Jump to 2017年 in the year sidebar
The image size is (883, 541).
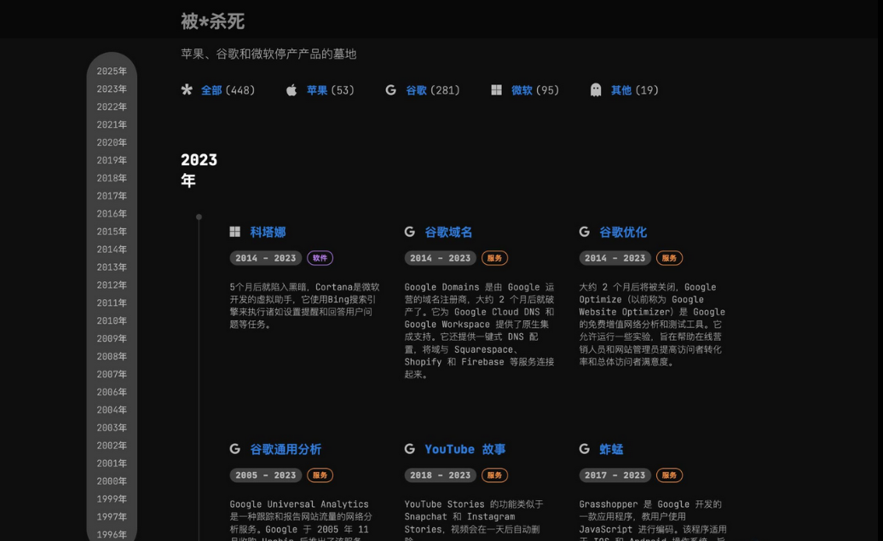pos(112,196)
